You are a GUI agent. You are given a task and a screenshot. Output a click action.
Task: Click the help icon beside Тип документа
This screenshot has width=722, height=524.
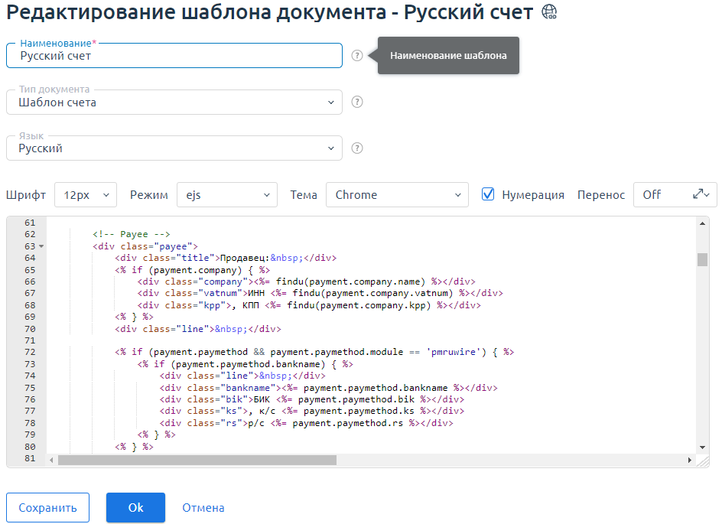point(357,102)
